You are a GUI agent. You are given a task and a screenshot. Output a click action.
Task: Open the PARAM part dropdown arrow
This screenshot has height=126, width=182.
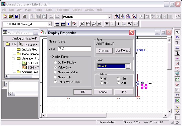point(109,17)
